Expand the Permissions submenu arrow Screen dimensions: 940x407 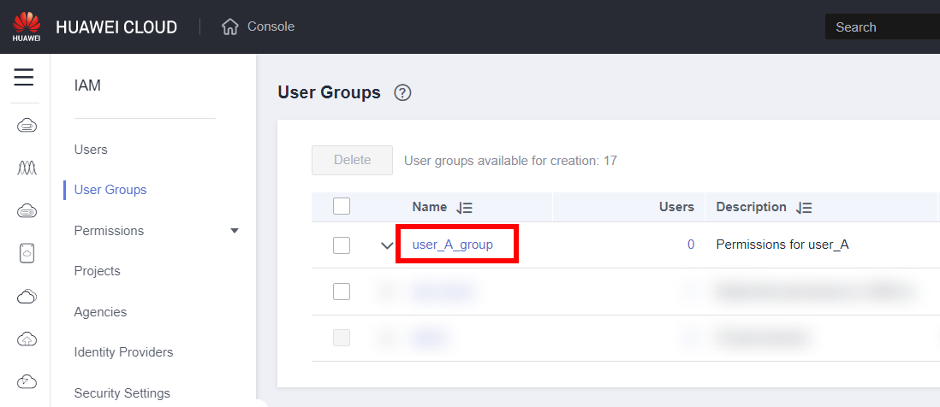235,231
